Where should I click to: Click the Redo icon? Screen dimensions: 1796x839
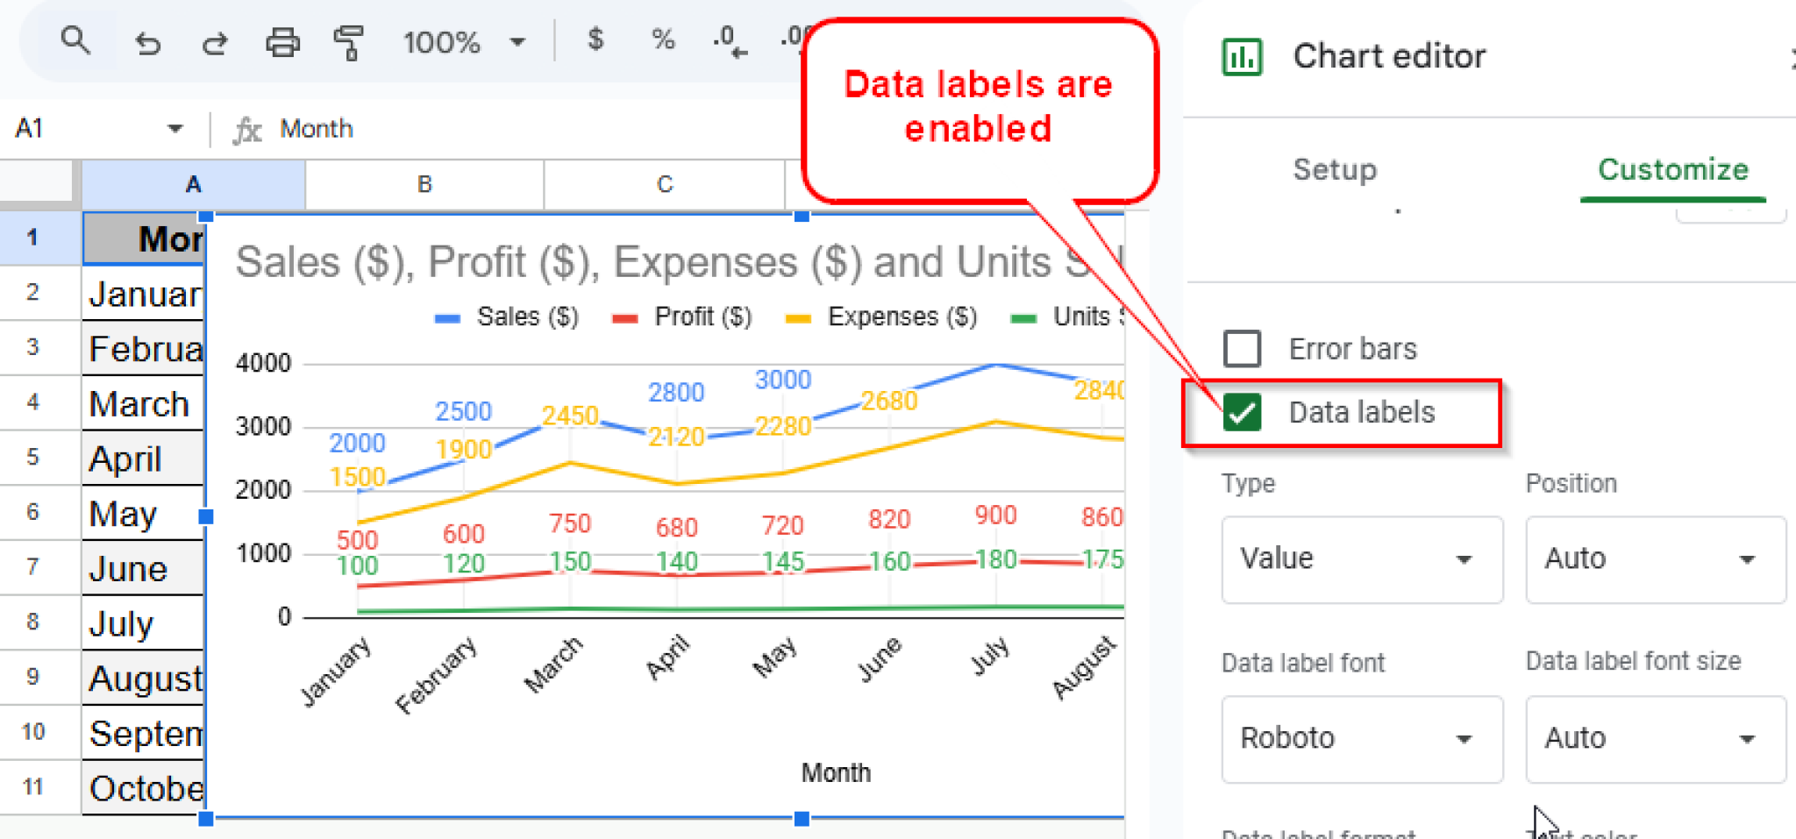pyautogui.click(x=215, y=40)
